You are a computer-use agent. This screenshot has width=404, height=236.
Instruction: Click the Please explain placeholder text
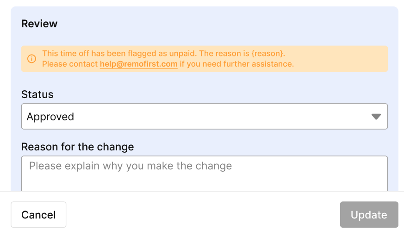131,166
